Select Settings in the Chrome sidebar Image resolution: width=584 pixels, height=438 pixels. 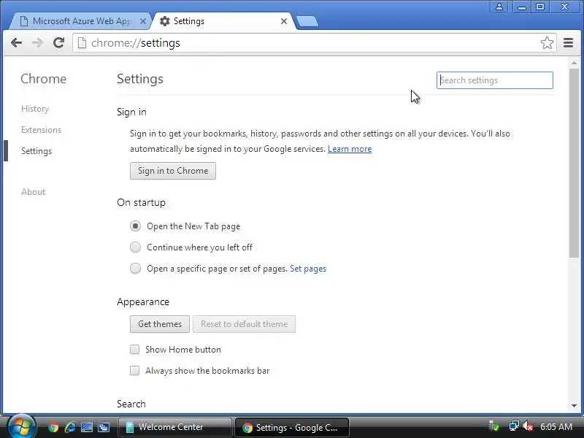point(36,151)
